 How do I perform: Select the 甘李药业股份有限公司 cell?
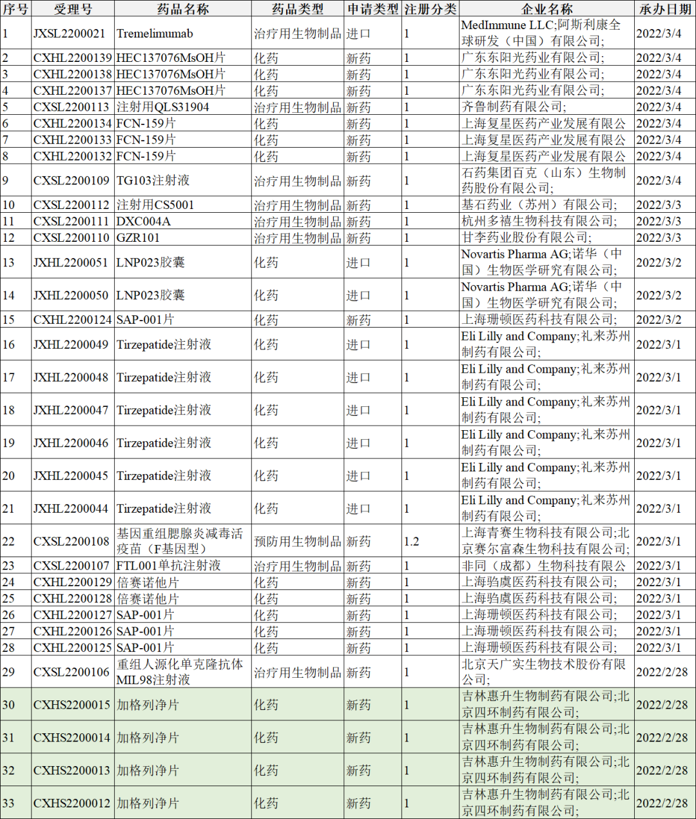(546, 237)
